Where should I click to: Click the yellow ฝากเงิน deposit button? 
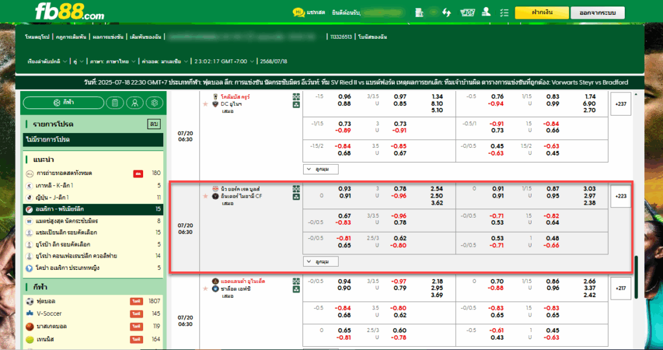pos(541,13)
